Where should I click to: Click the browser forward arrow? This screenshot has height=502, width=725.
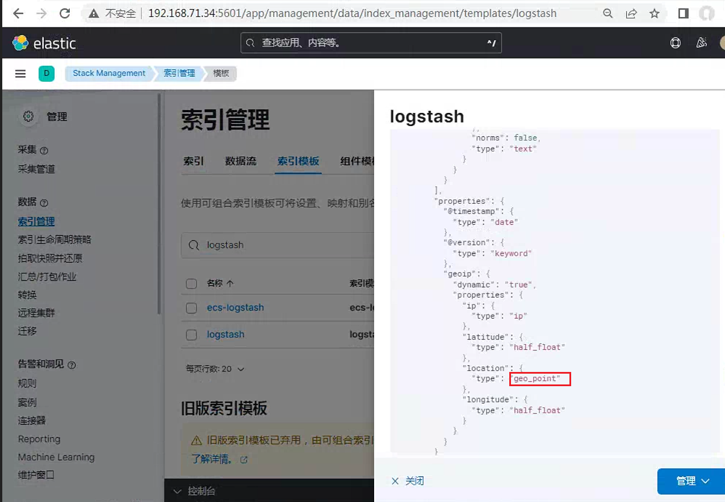[x=41, y=13]
